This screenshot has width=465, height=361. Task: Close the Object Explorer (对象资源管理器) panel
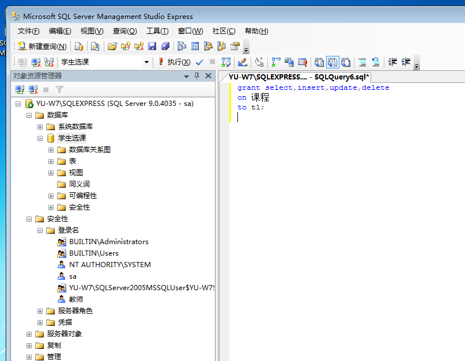coord(209,76)
